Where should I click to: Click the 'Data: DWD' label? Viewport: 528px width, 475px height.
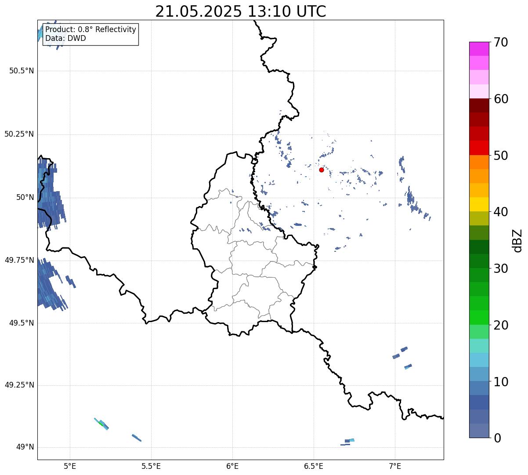point(65,38)
